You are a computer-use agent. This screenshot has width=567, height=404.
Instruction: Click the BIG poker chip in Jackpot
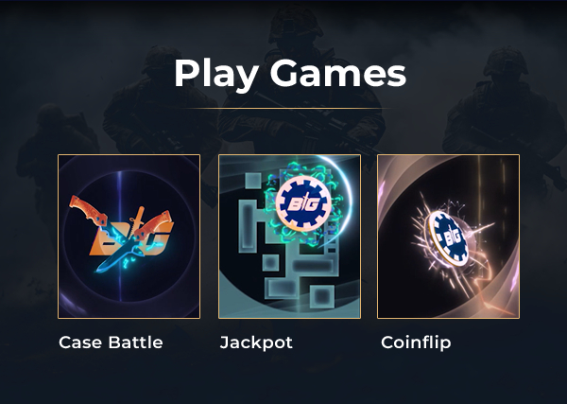[x=303, y=203]
